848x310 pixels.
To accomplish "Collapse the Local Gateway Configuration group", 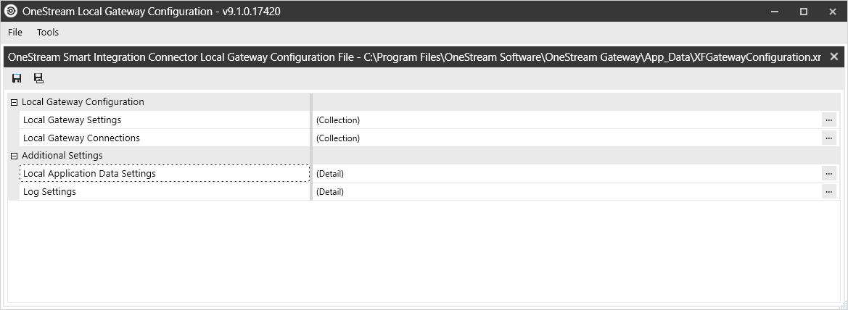I will 14,102.
